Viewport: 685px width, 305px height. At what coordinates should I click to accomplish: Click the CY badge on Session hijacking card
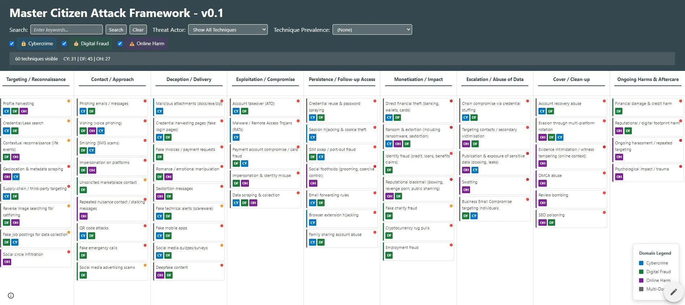[313, 137]
